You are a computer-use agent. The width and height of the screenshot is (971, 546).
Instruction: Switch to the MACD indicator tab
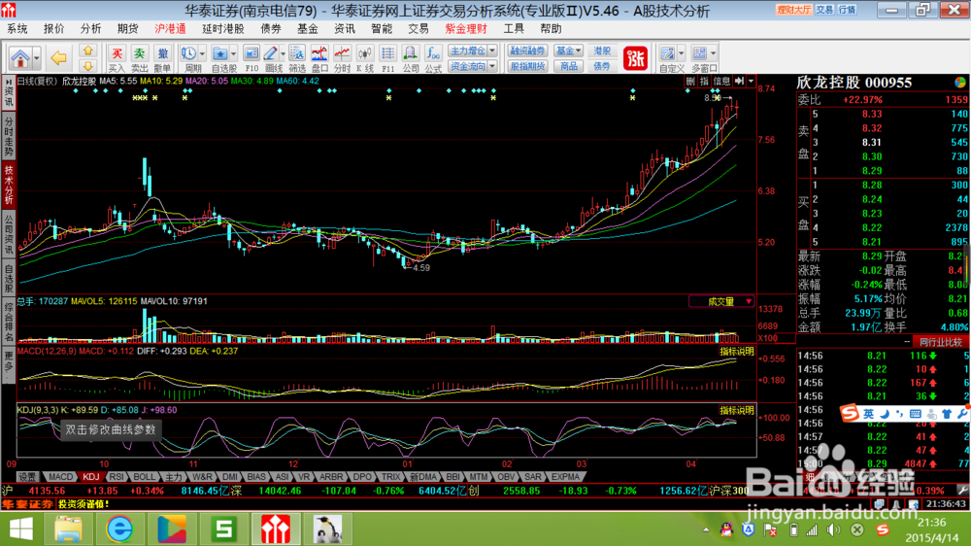(x=60, y=477)
